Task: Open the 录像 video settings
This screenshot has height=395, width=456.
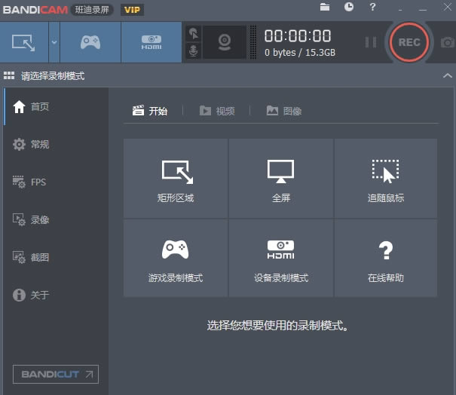Action: [x=57, y=219]
